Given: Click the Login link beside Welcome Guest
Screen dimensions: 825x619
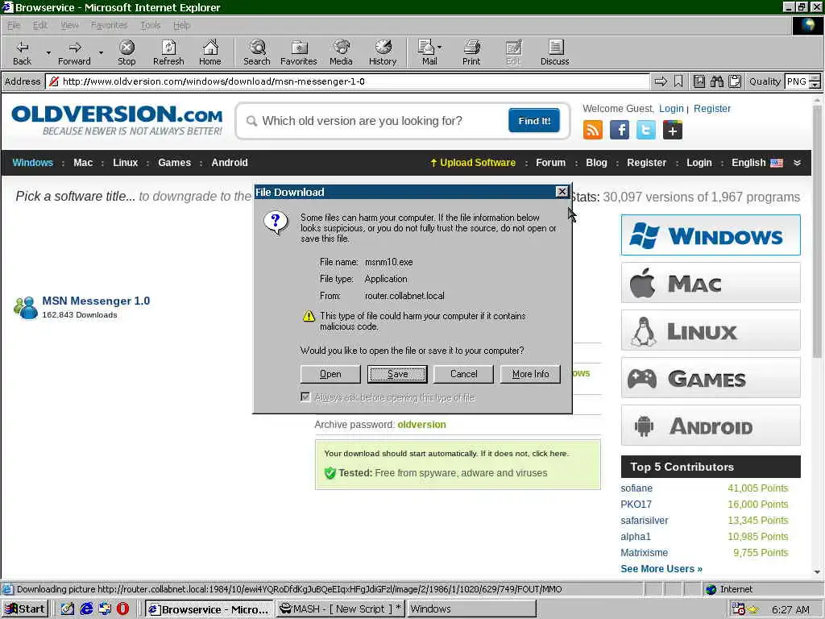Looking at the screenshot, I should [671, 109].
